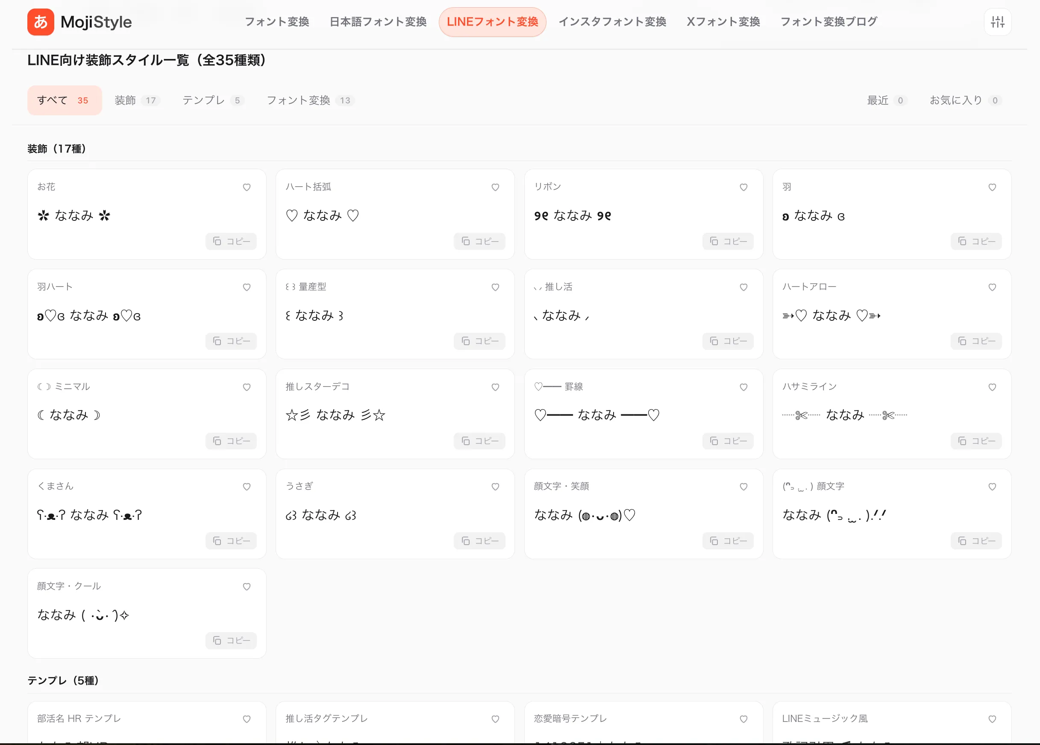This screenshot has height=745, width=1040.
Task: Heart the 推し活タグテンプレ card
Action: pos(495,719)
